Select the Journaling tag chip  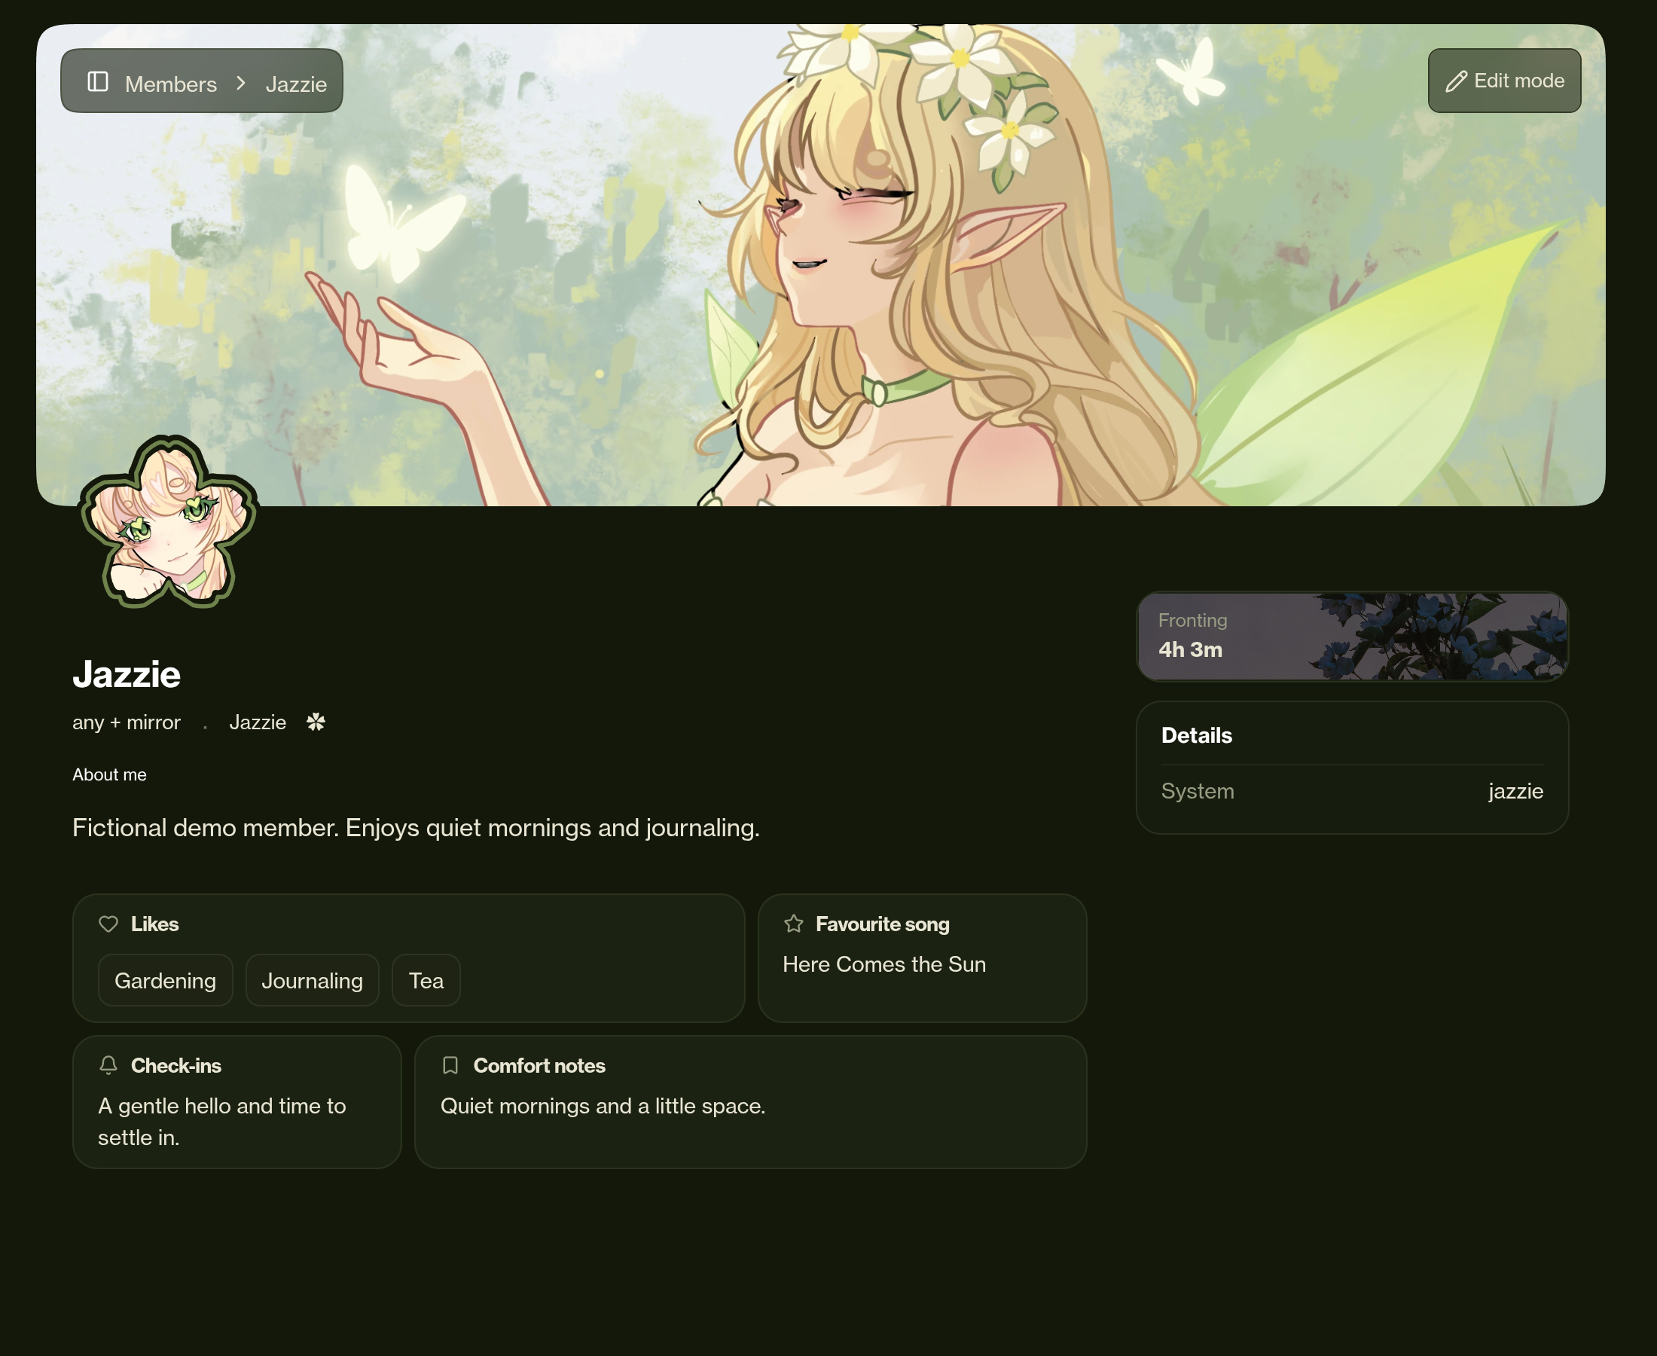pyautogui.click(x=313, y=980)
